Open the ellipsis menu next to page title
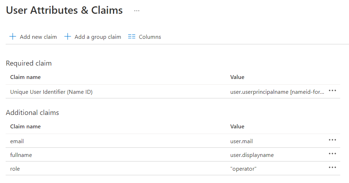Viewport: 349px width, 183px height. pyautogui.click(x=137, y=11)
